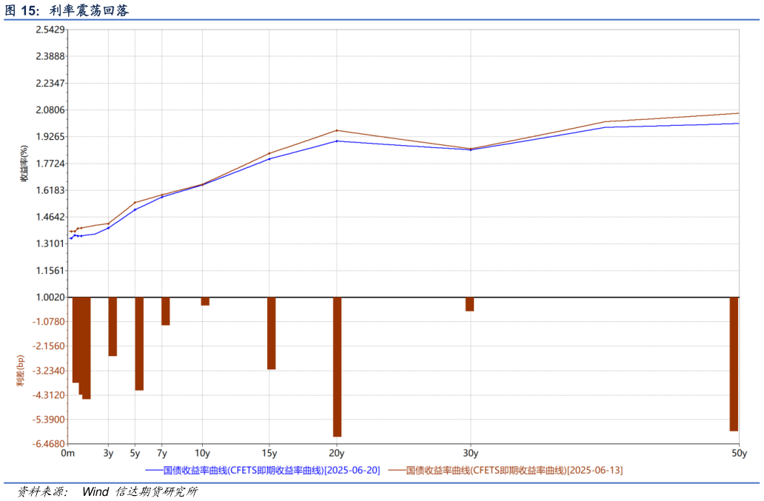Click the blue 2025-06-20 yield curve legend label

click(271, 470)
